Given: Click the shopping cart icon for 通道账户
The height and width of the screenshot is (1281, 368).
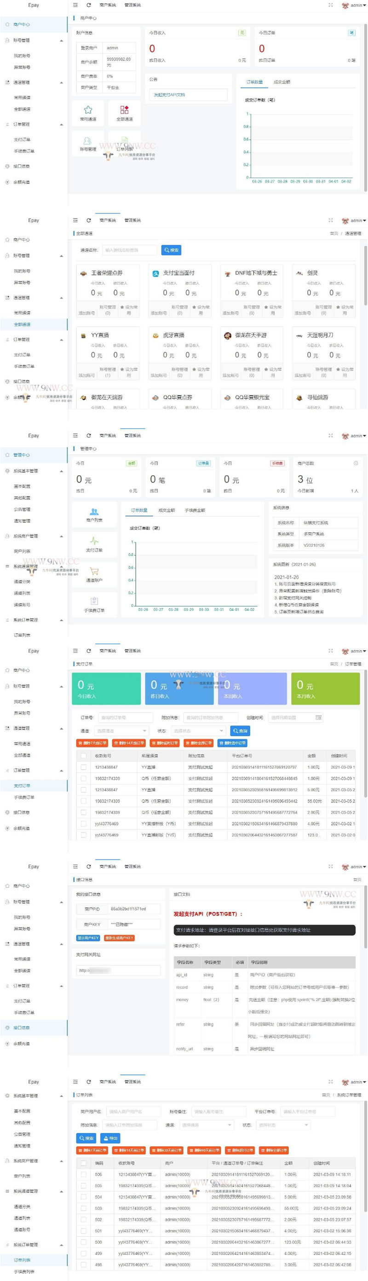Looking at the screenshot, I should point(94,571).
